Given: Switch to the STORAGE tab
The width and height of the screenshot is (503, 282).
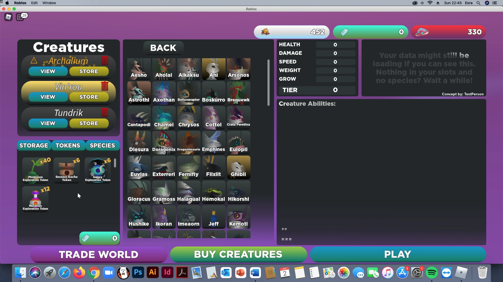Looking at the screenshot, I should point(34,145).
